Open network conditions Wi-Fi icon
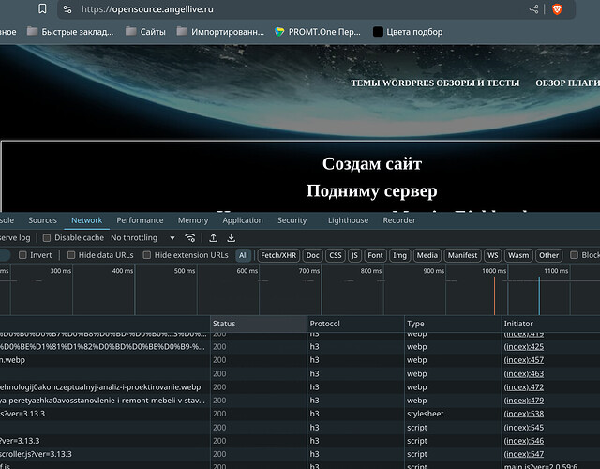 point(190,238)
